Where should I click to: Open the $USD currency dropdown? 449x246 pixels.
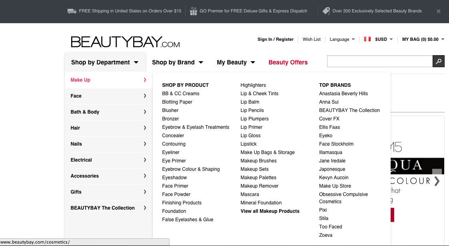(x=384, y=39)
